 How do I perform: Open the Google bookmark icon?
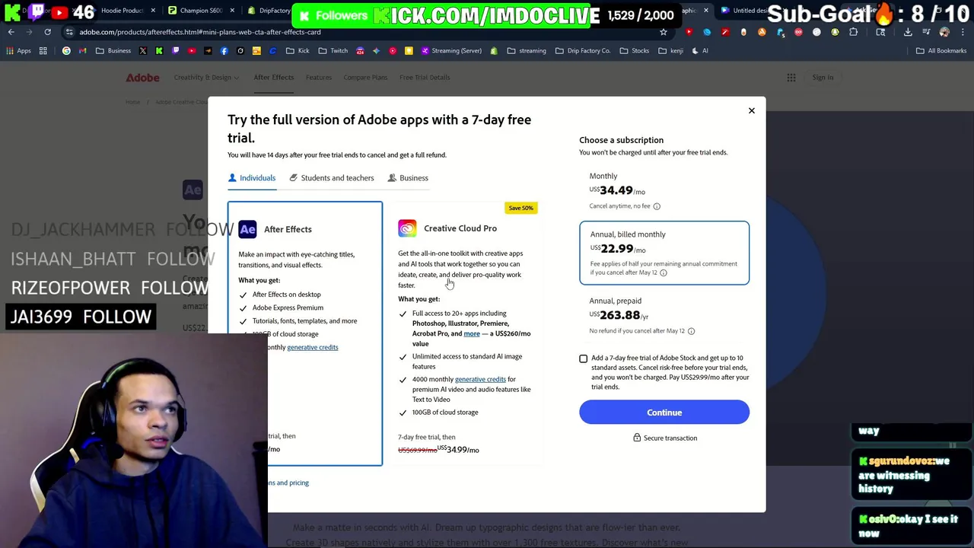(67, 51)
